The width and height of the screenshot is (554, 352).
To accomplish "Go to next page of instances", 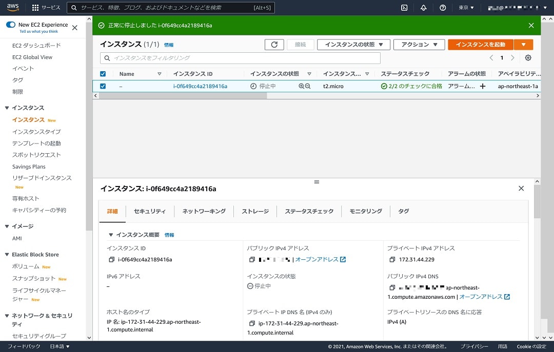I will [x=512, y=58].
